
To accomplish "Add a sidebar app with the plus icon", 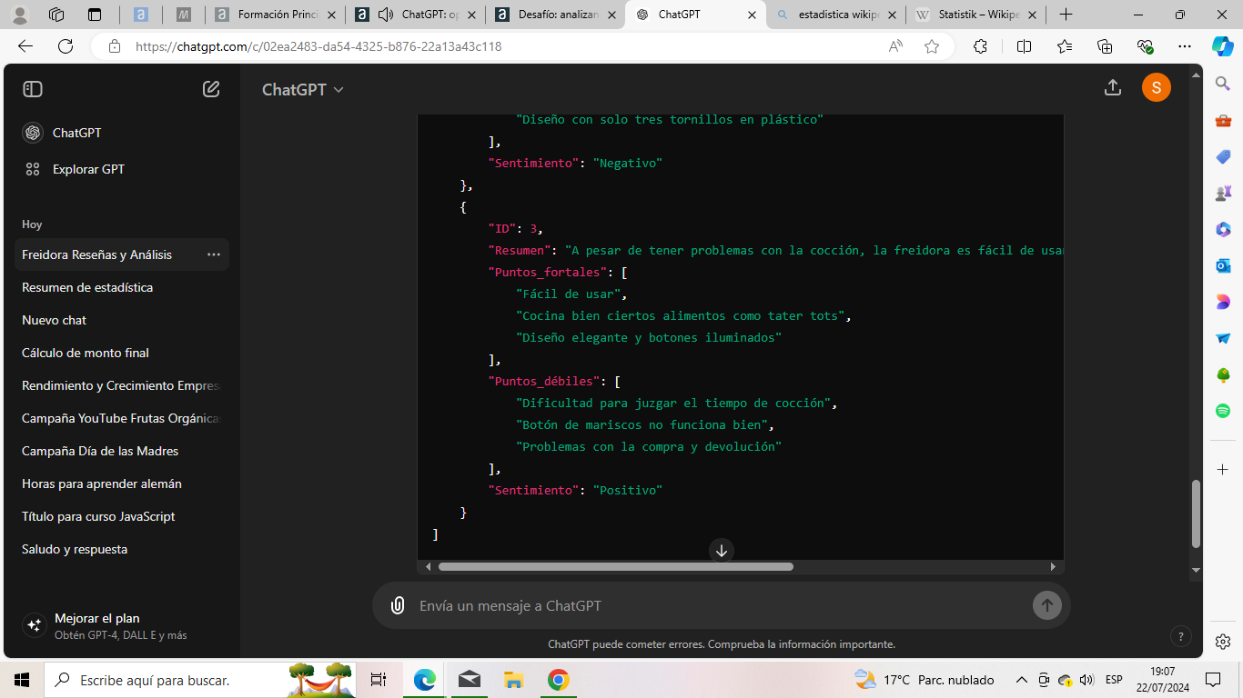I will pyautogui.click(x=1223, y=469).
